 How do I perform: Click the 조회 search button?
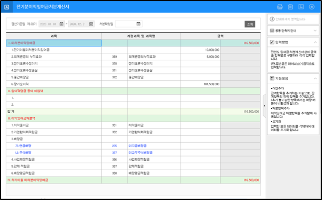coord(250,24)
